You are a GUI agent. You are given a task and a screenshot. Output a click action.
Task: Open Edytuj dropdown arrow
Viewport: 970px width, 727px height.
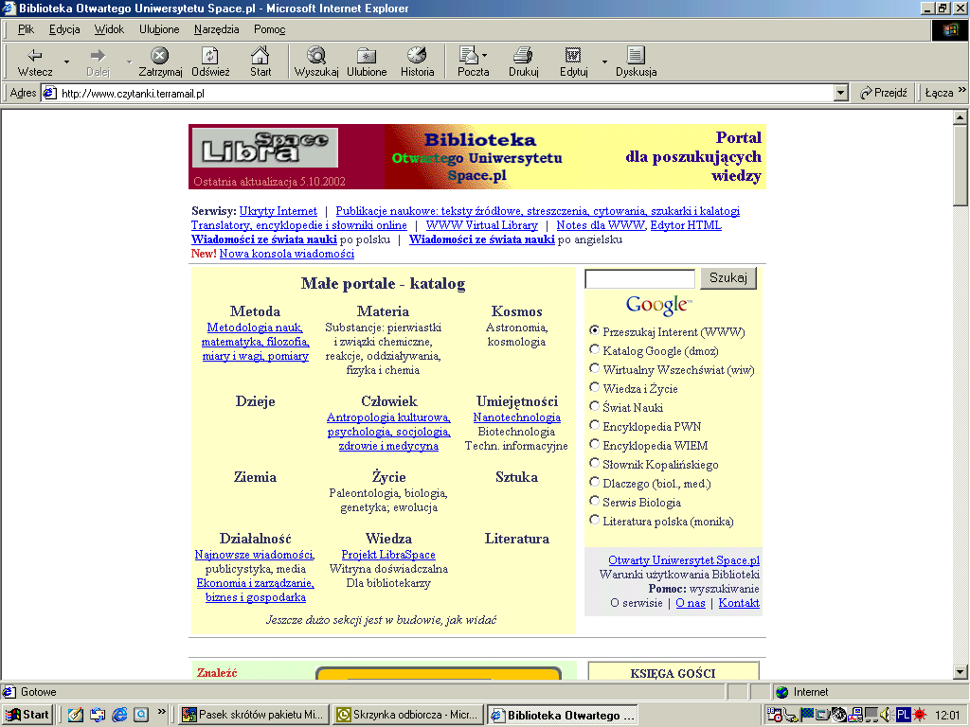coord(604,62)
